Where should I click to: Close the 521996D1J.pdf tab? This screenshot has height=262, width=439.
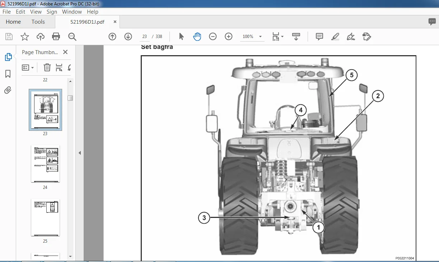click(x=115, y=22)
